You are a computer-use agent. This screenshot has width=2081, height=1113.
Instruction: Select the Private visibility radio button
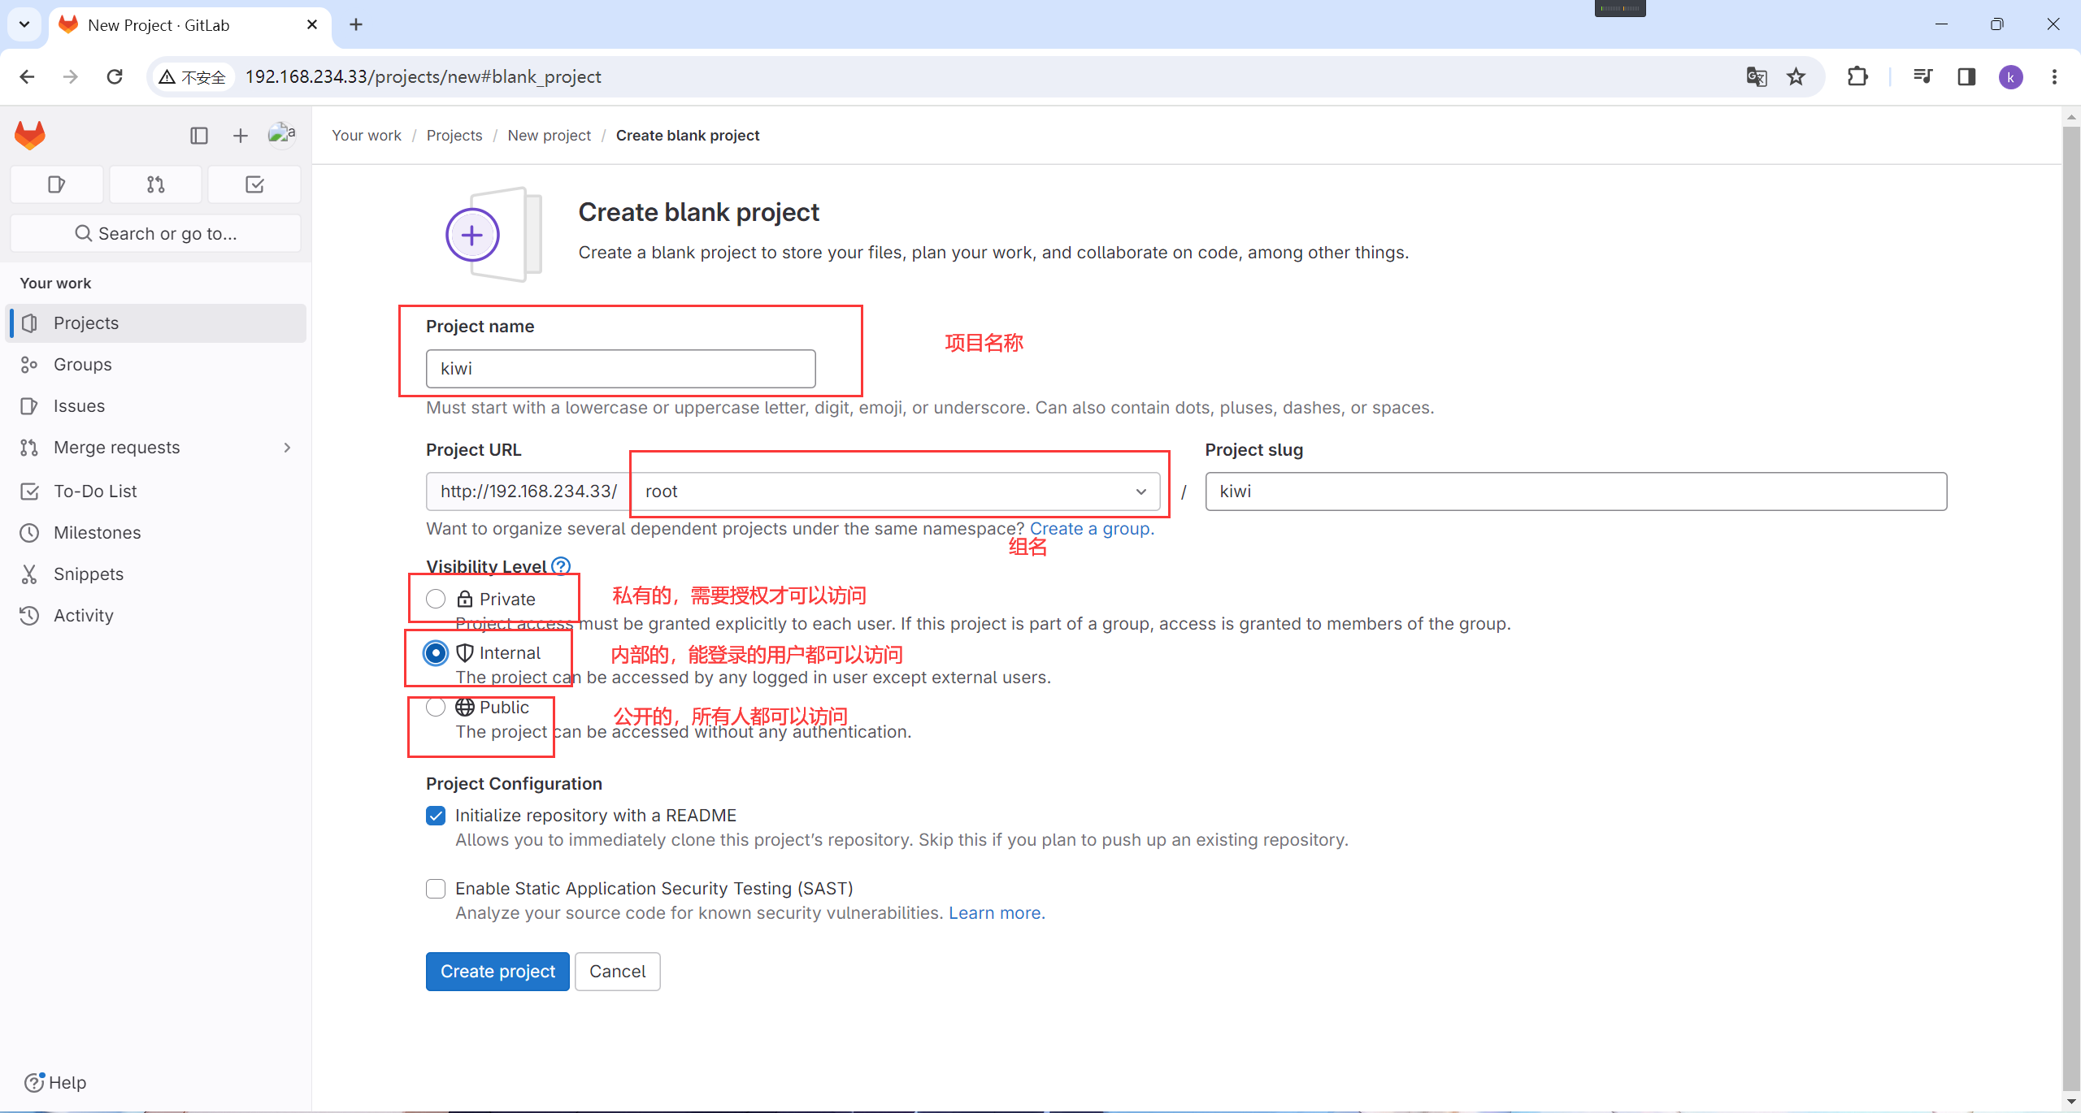click(x=436, y=599)
